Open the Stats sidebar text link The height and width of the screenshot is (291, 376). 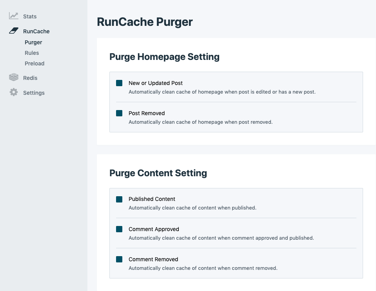click(x=30, y=16)
